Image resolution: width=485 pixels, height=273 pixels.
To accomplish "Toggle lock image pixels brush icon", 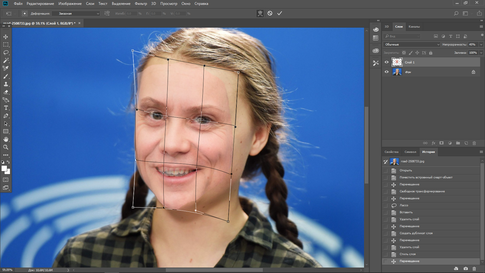I will [x=411, y=53].
